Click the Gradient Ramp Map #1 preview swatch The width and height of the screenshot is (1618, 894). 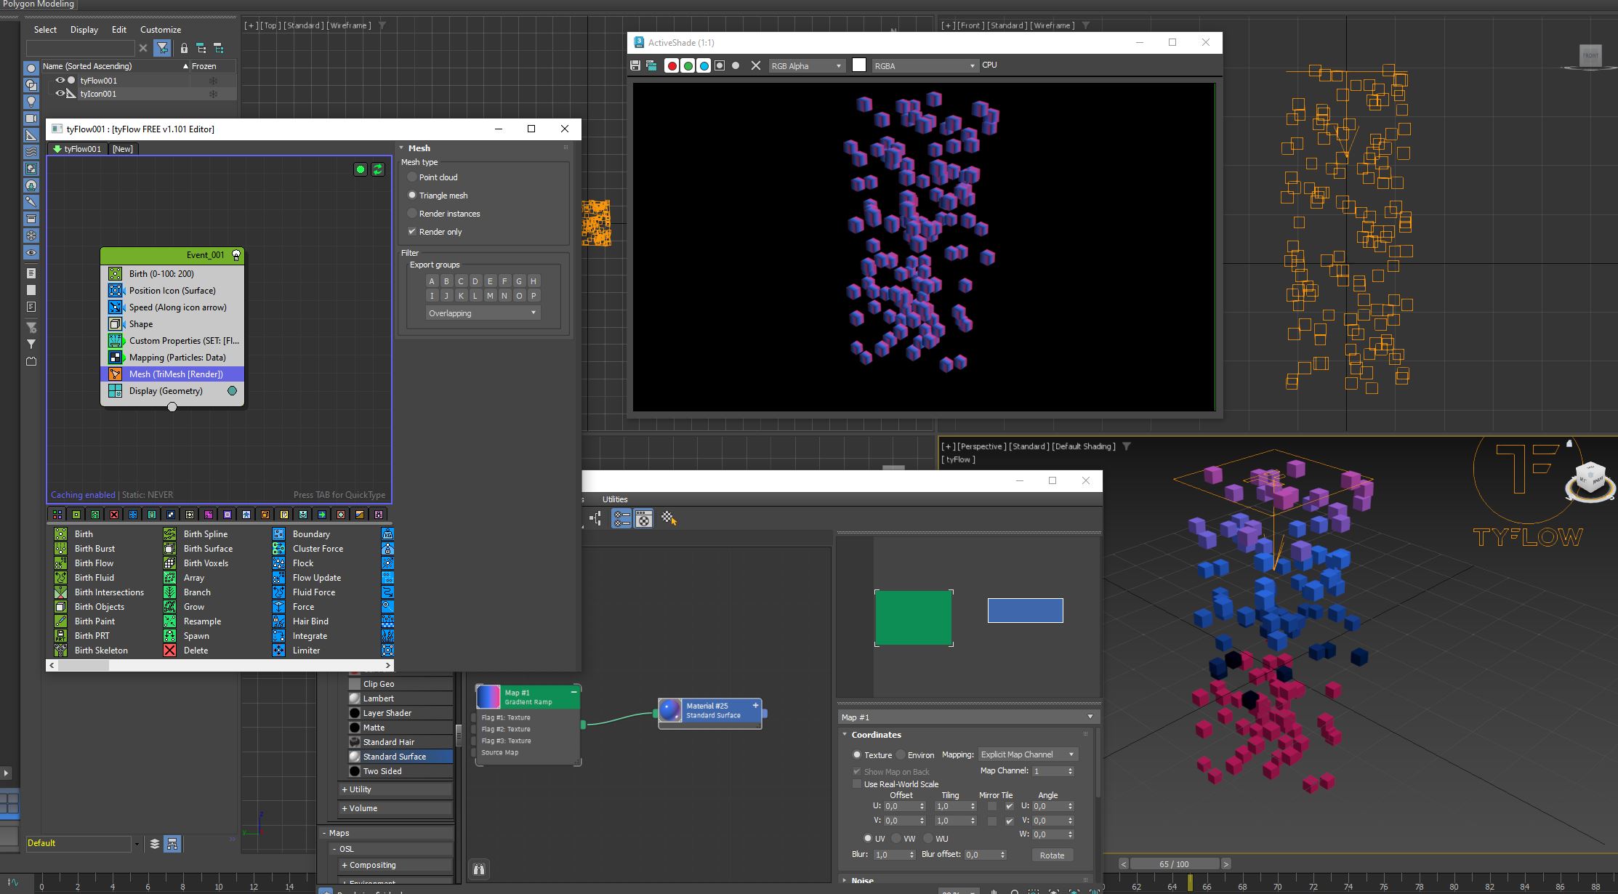coord(488,697)
